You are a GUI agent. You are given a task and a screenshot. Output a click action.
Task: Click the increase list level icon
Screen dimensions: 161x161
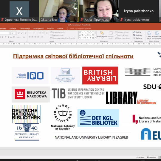point(43,33)
